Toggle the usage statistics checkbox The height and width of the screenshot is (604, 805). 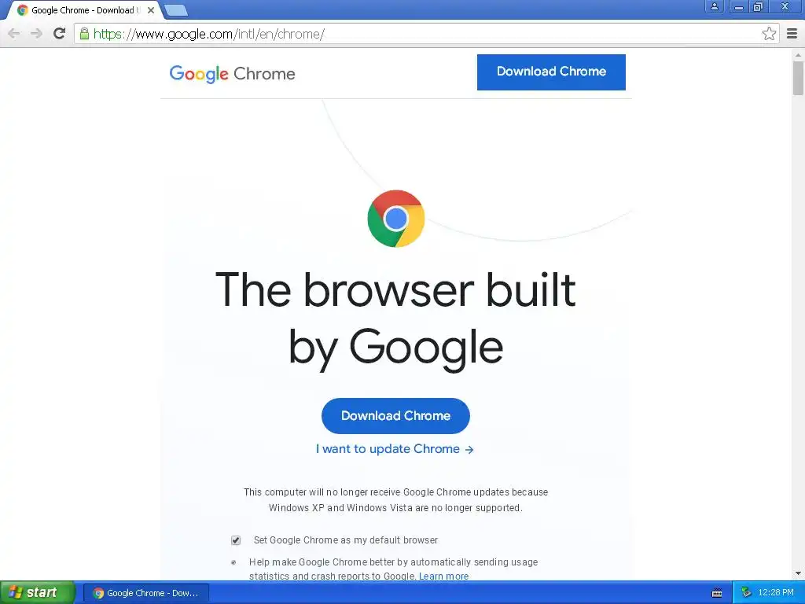pos(233,562)
